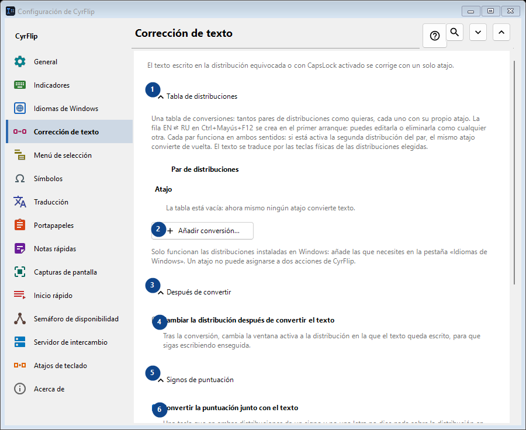
Task: Open General settings via the gear icon
Action: [20, 62]
